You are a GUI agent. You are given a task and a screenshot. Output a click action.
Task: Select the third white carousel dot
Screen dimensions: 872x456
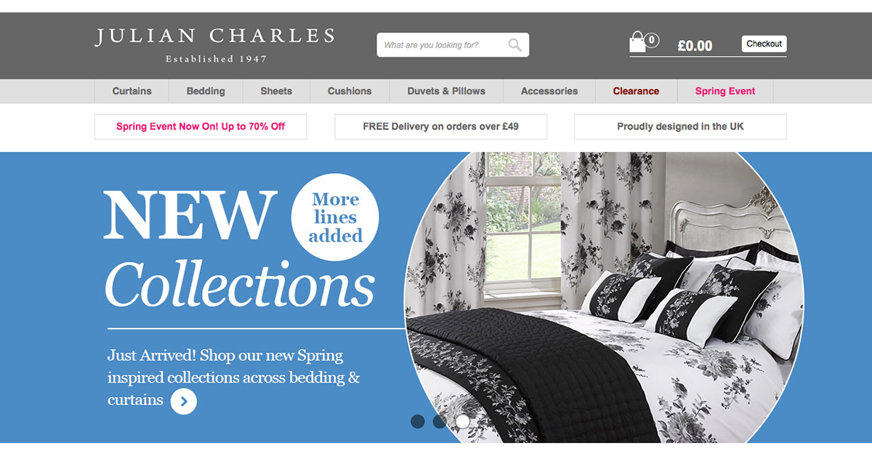coord(462,421)
